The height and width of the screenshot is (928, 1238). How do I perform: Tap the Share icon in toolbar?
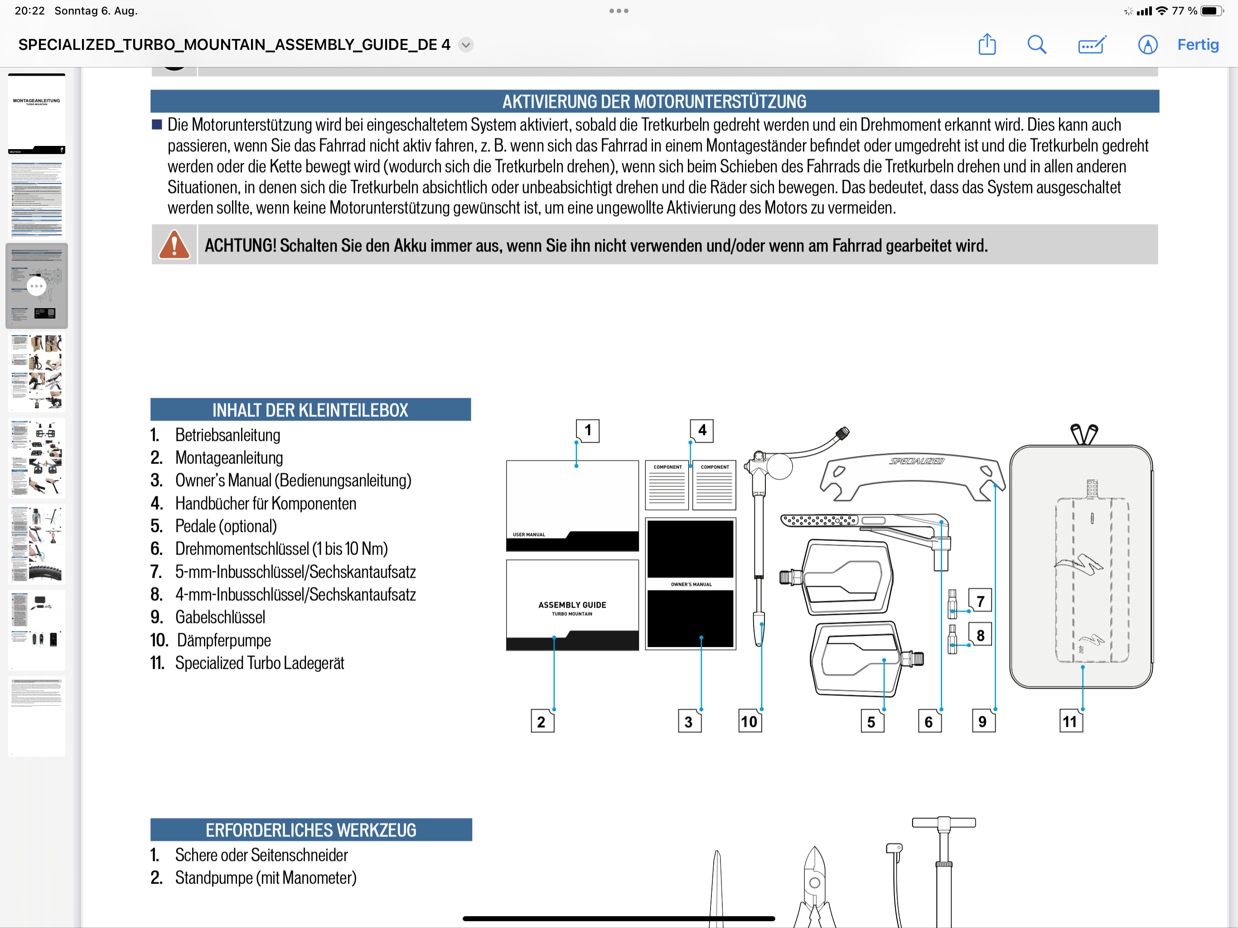coord(987,44)
